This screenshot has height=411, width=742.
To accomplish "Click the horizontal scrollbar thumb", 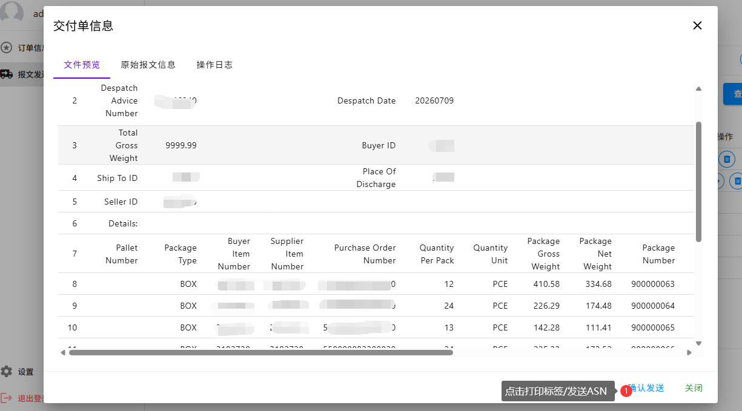I will coord(261,352).
